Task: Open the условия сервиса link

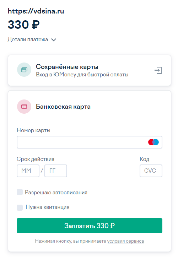Action: 126,241
